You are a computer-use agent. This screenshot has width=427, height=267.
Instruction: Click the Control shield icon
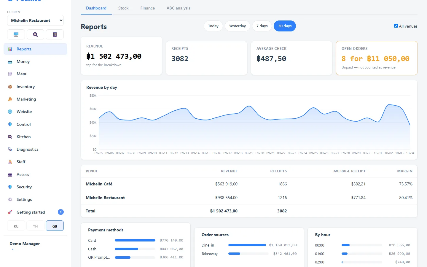pyautogui.click(x=10, y=124)
